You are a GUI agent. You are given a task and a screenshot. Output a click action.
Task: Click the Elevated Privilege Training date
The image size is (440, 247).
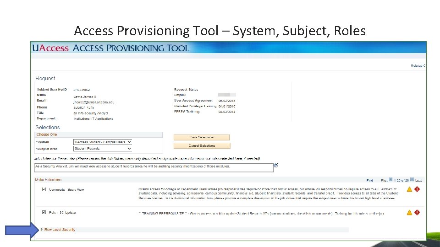227,107
